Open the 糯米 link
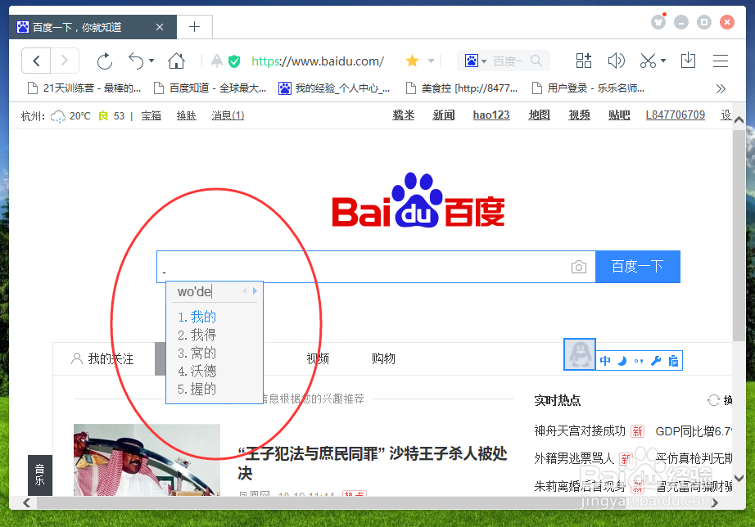 point(404,115)
